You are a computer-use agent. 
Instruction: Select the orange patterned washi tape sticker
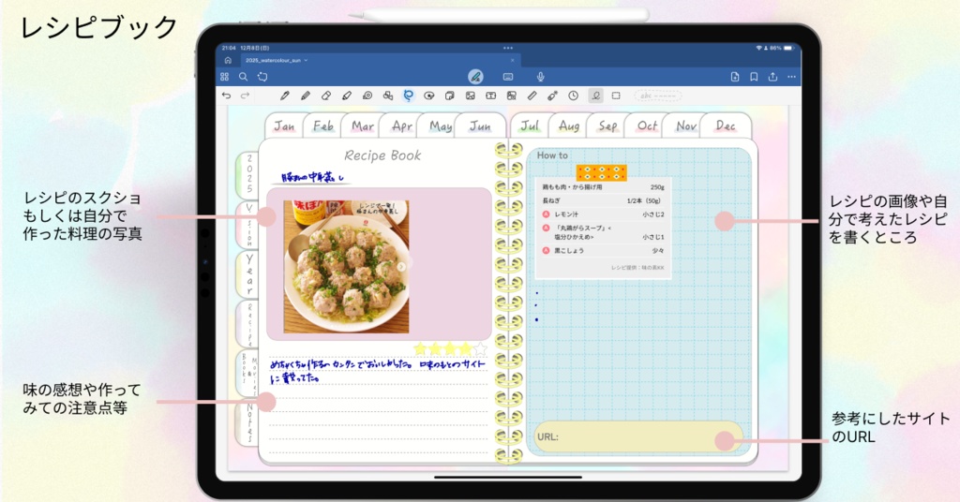click(601, 172)
